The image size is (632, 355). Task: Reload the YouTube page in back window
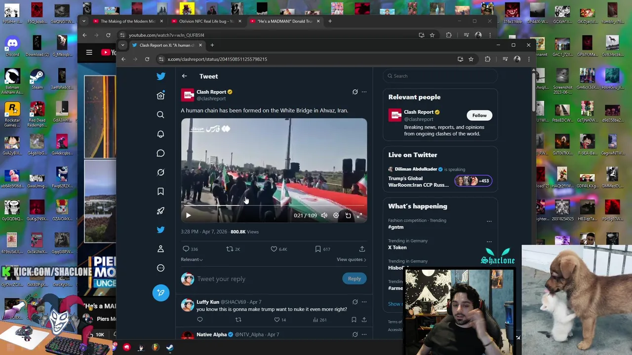click(x=108, y=35)
